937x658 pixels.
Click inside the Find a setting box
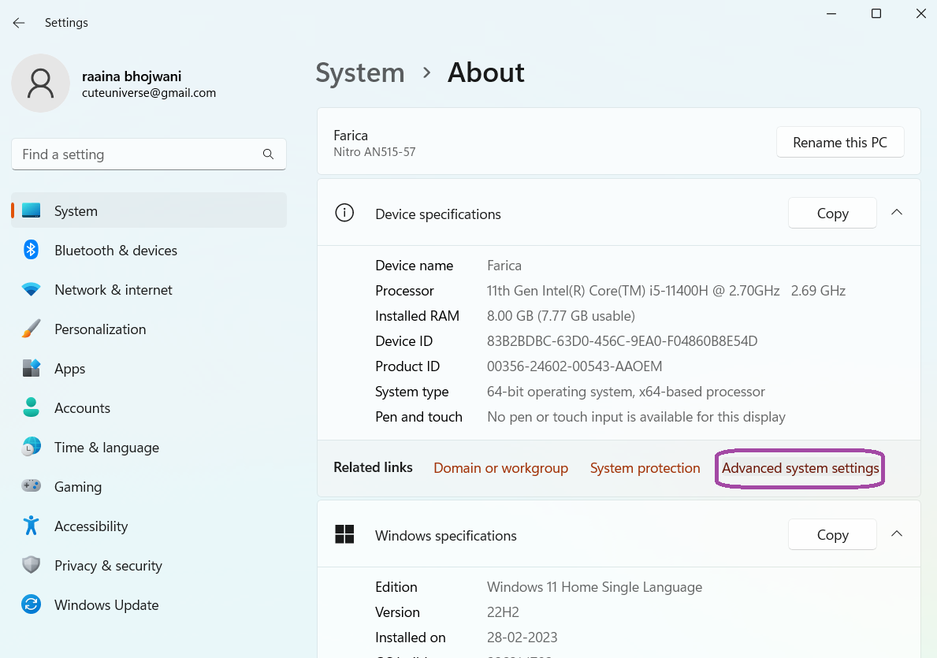coord(138,154)
